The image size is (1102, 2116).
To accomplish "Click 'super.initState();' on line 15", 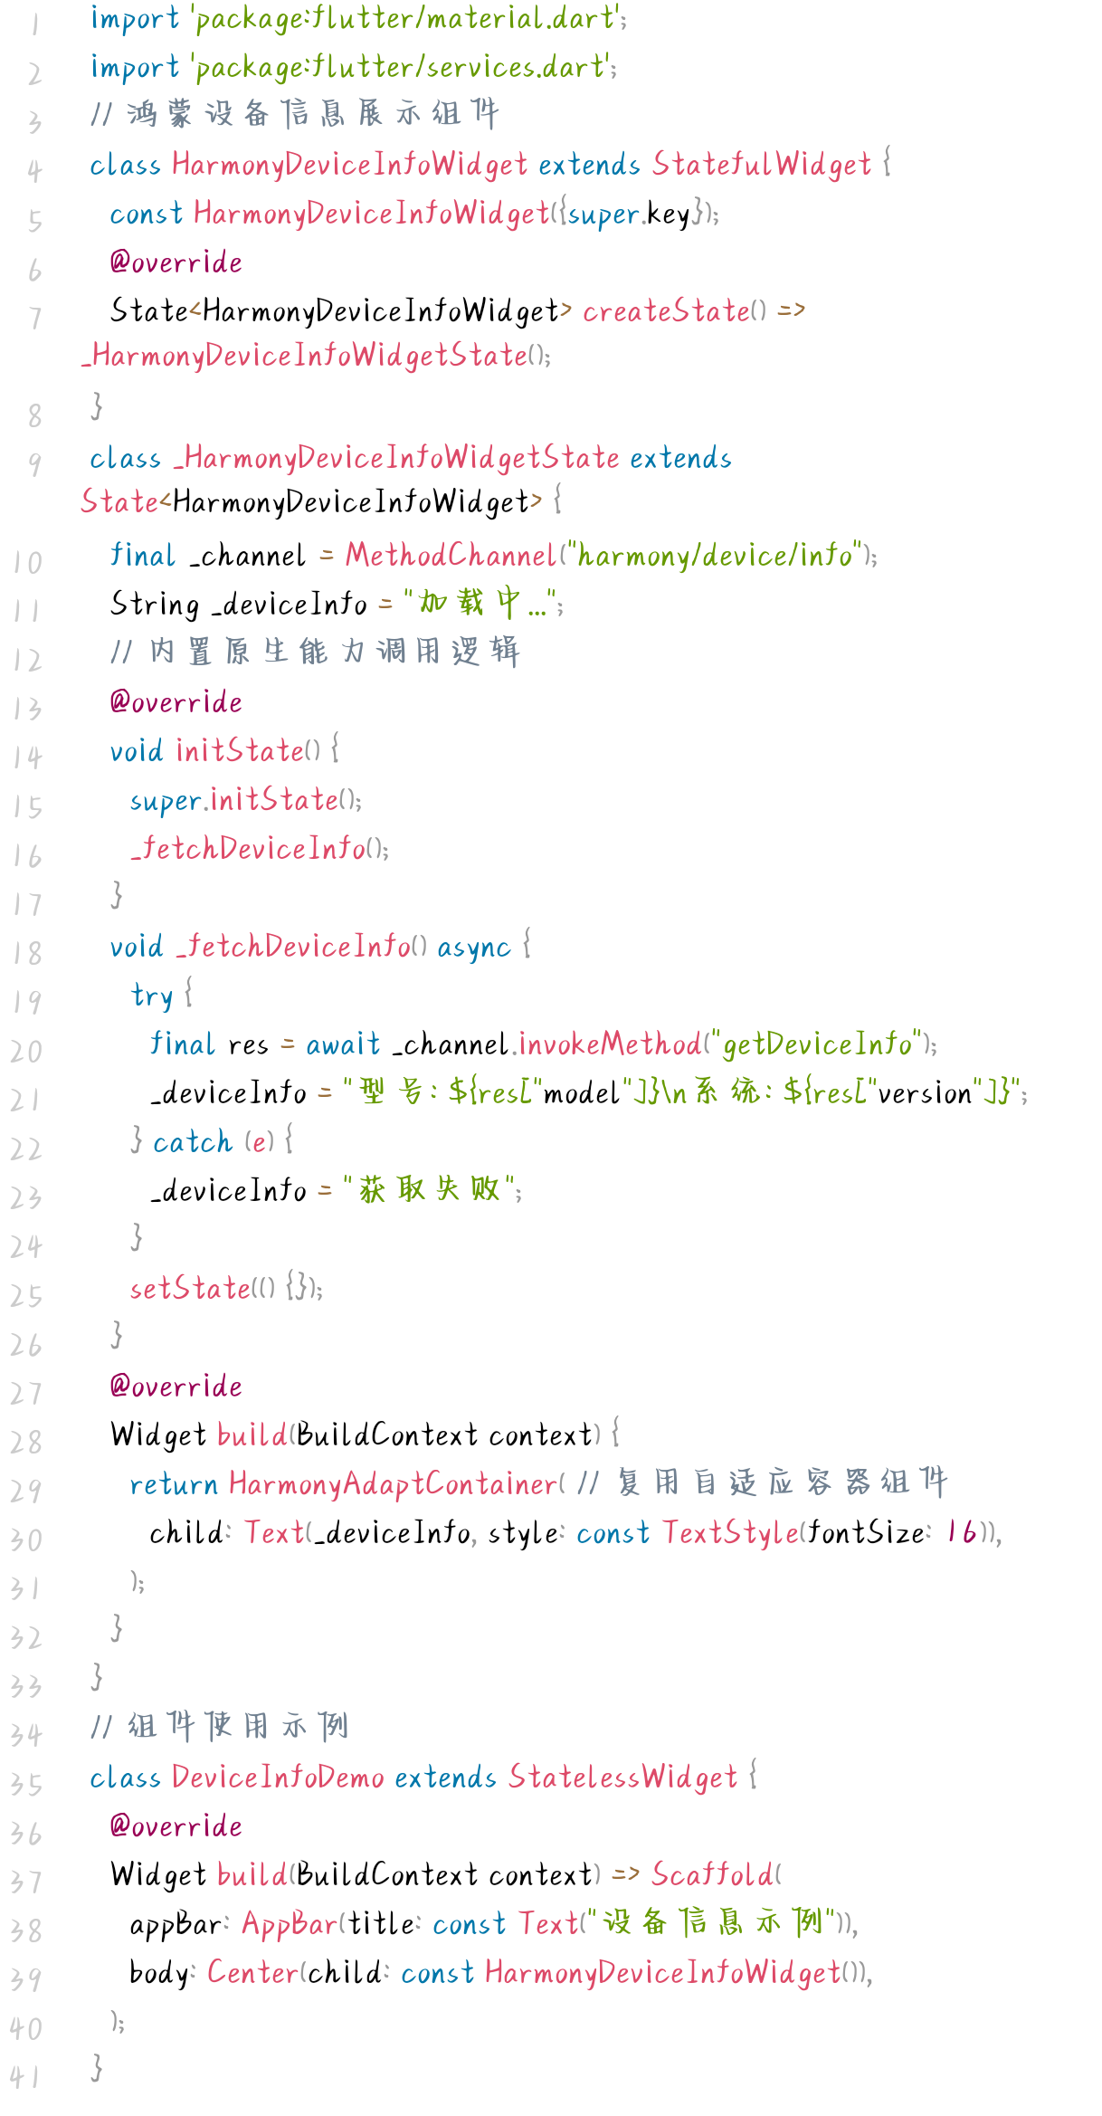I will coord(245,801).
